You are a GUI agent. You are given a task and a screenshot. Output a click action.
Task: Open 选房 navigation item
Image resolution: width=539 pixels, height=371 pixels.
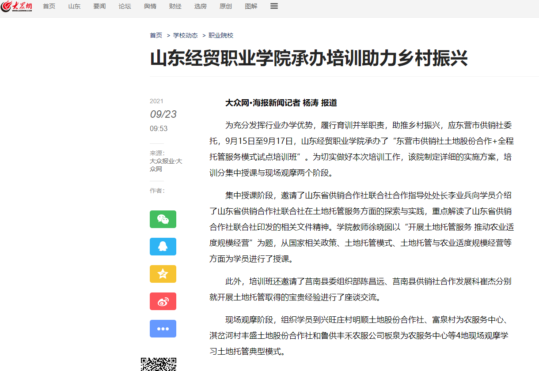[x=200, y=6]
